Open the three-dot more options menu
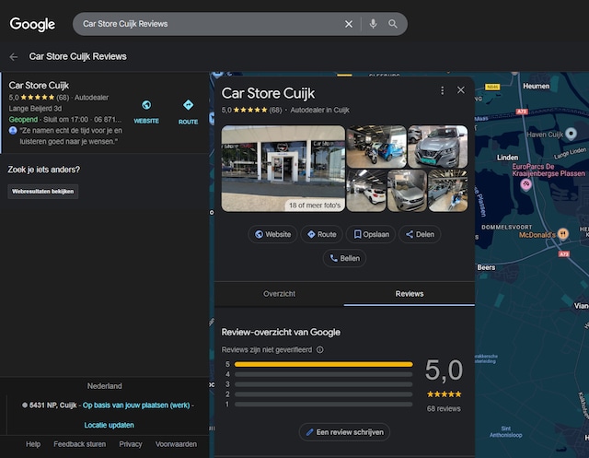589x458 pixels. [x=442, y=90]
